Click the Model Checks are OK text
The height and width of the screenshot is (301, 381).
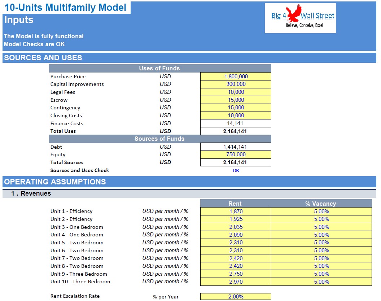click(34, 44)
